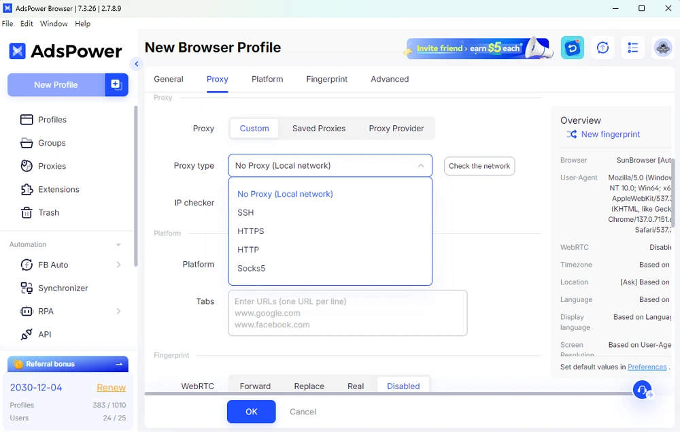Expand the FB Auto submenu arrow
The width and height of the screenshot is (680, 432).
point(118,265)
